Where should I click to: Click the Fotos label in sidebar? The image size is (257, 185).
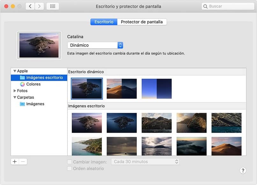(22, 91)
